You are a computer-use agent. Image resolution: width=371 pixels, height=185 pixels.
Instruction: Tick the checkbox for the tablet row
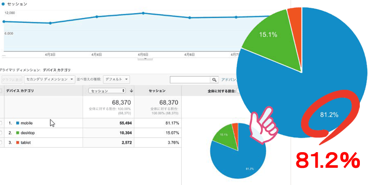1,143
